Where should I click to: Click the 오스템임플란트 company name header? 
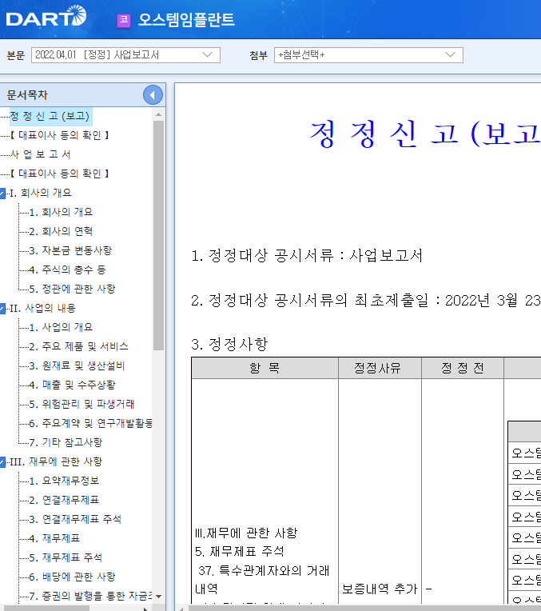(x=186, y=20)
